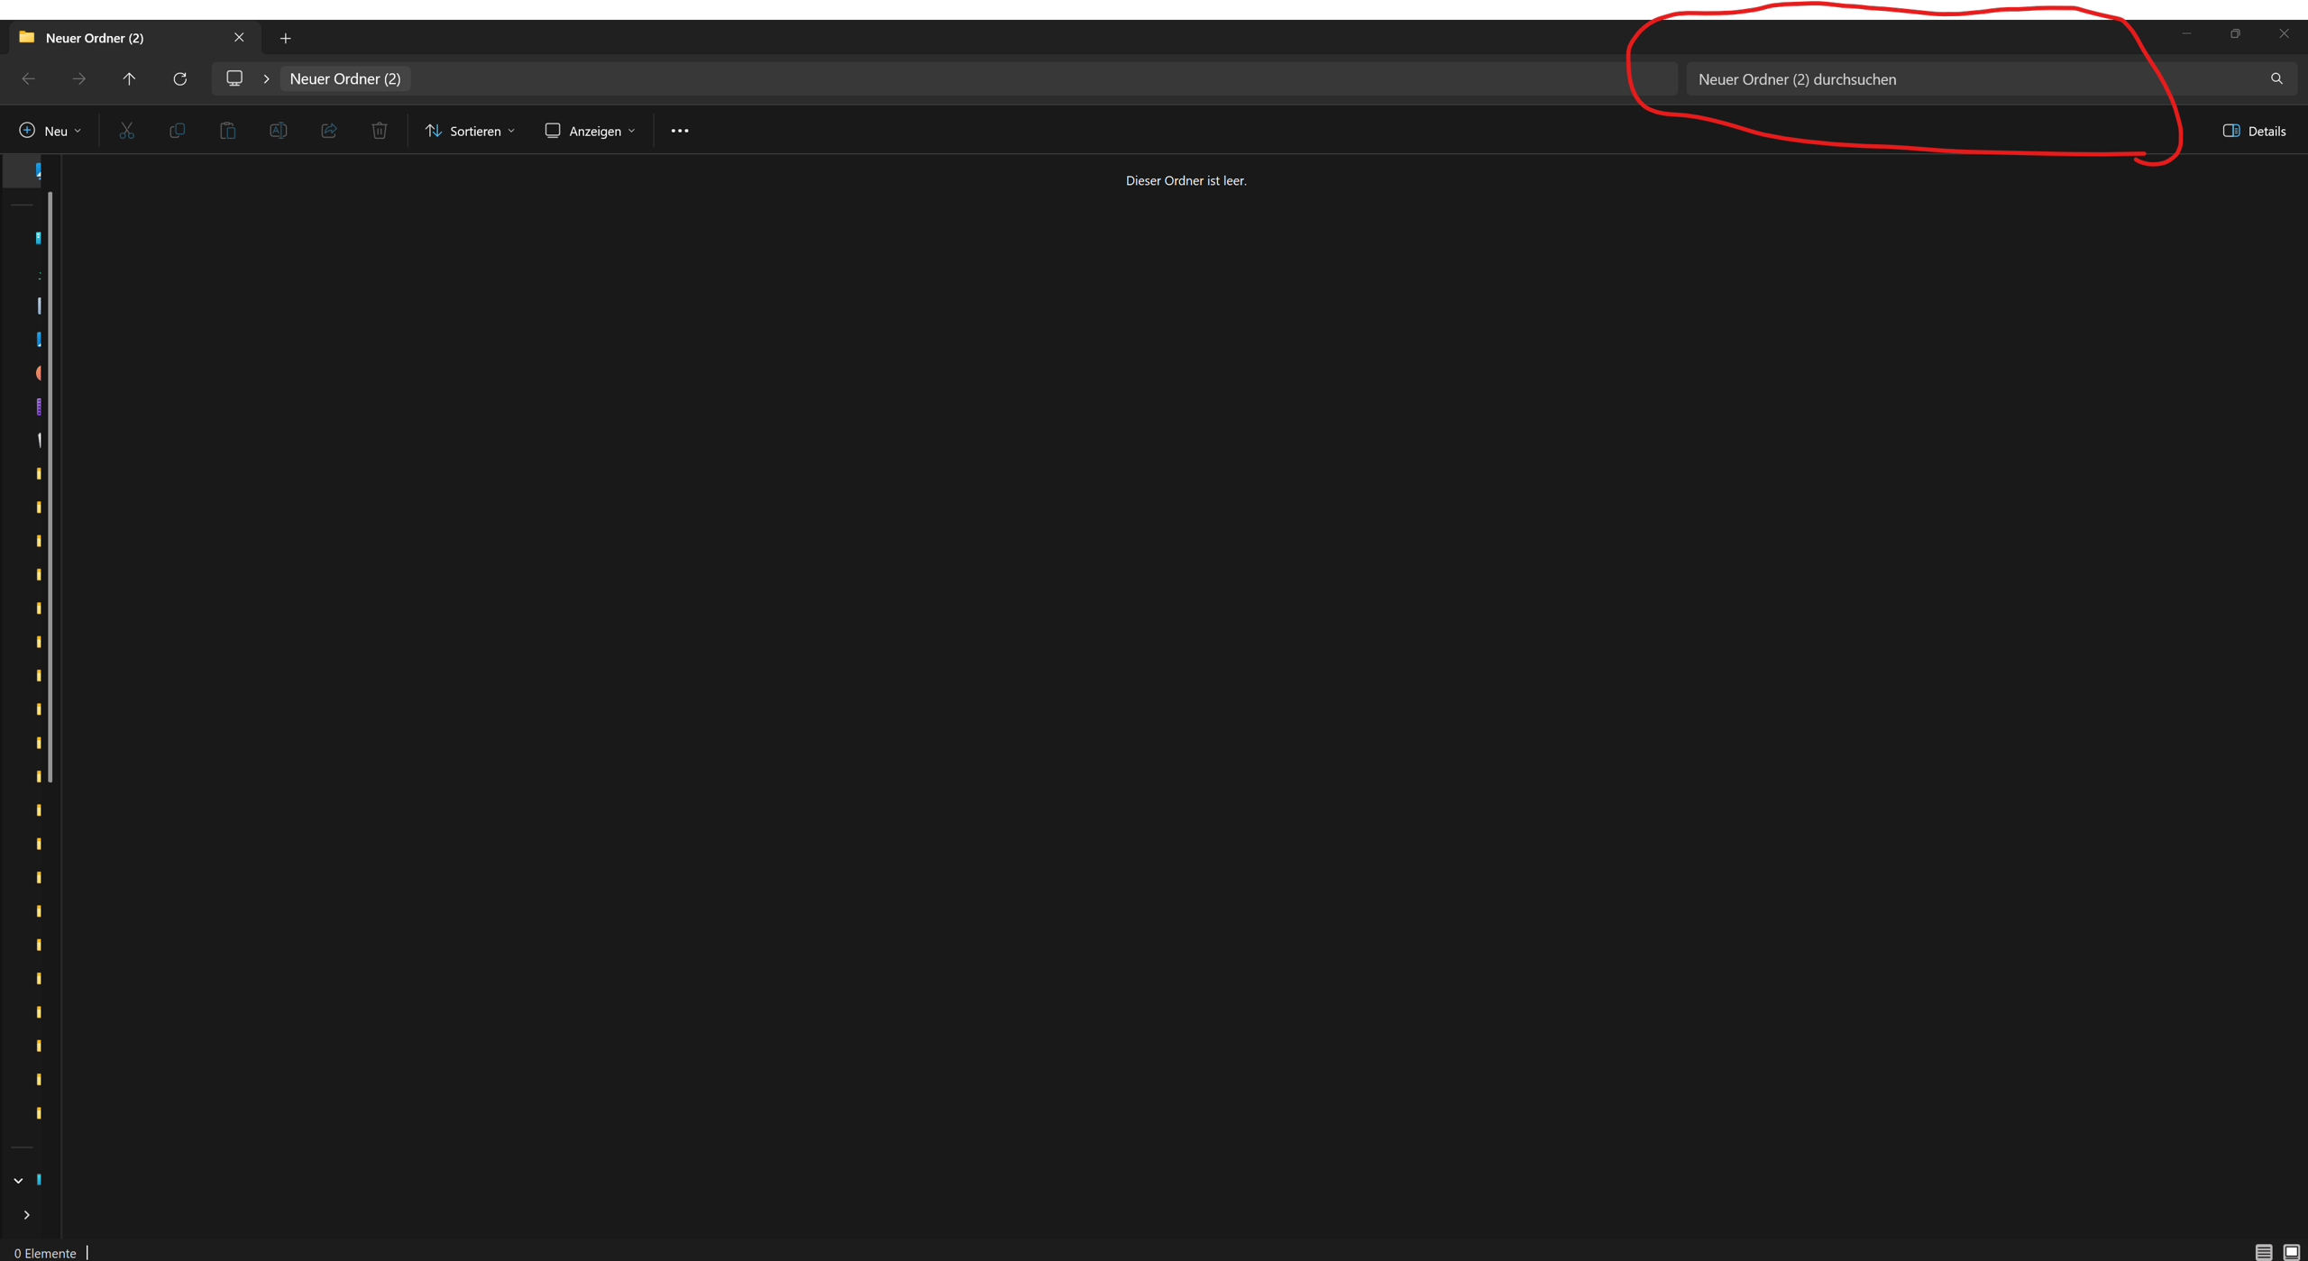Click the search magnifier icon
The width and height of the screenshot is (2308, 1261).
pyautogui.click(x=2276, y=78)
